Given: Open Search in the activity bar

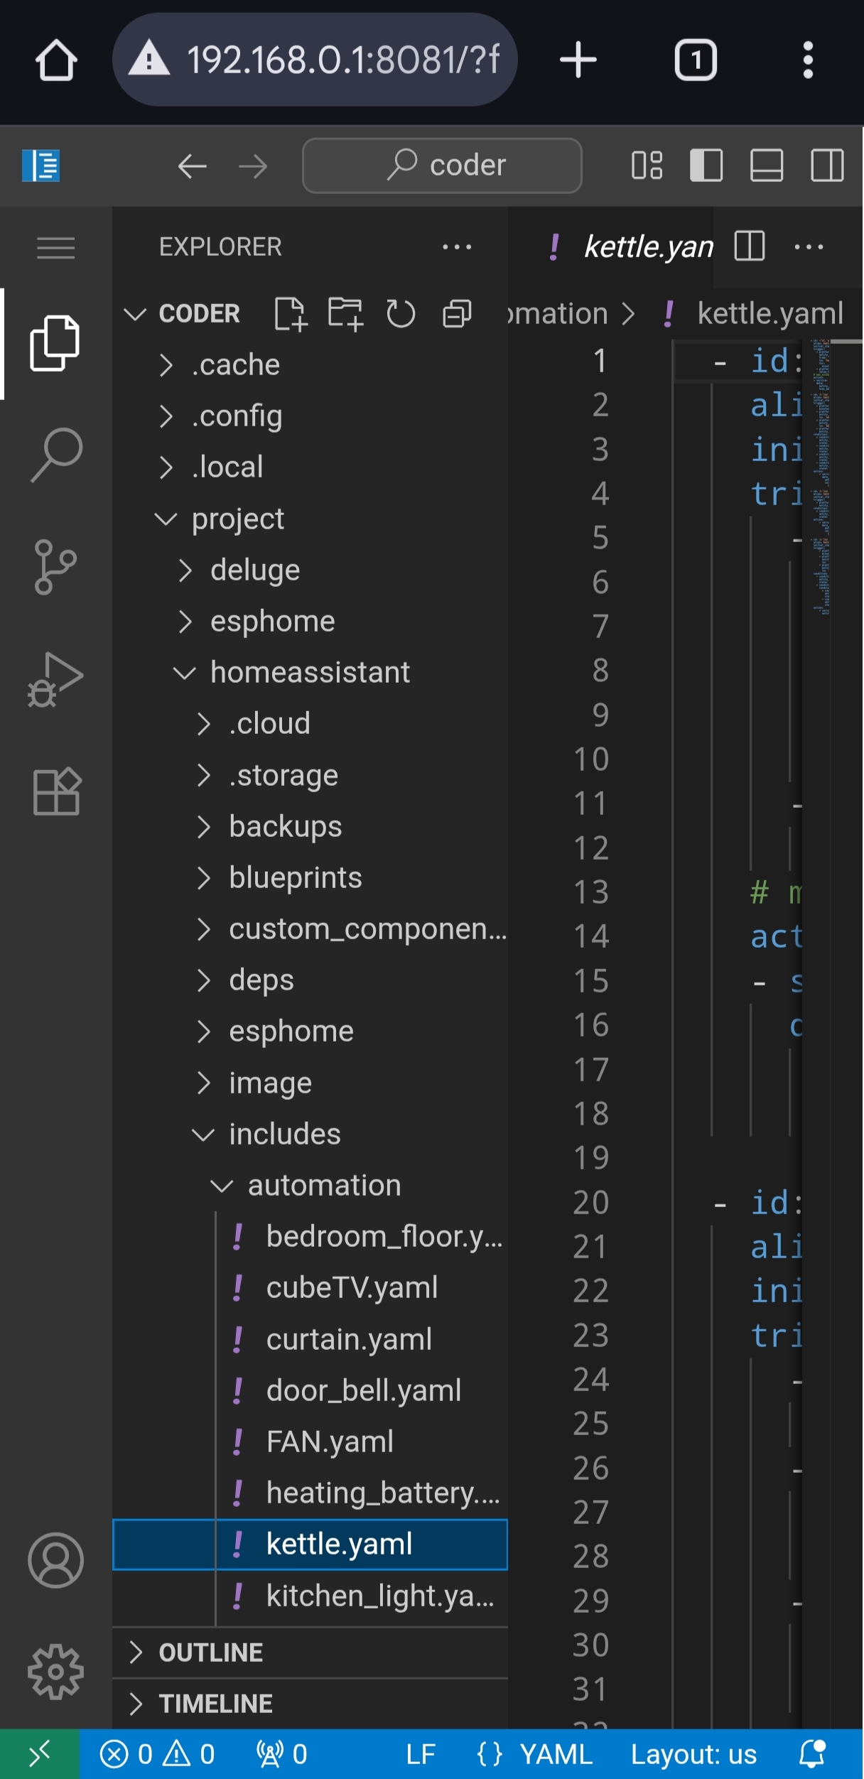Looking at the screenshot, I should (55, 455).
